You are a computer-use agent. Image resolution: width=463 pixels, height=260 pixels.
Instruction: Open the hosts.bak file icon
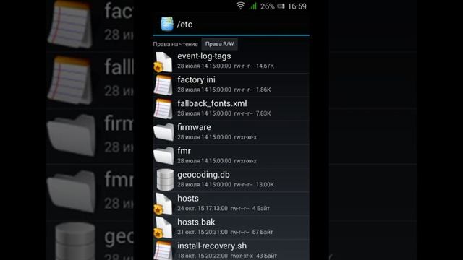163,228
